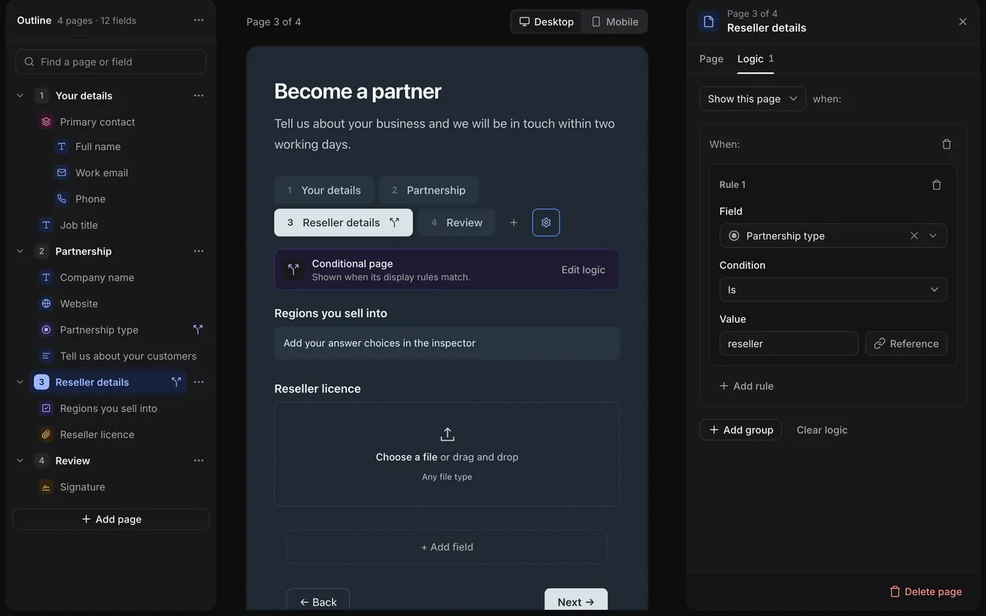This screenshot has width=986, height=616.
Task: Collapse the Partnership page in the outline
Action: (x=20, y=251)
